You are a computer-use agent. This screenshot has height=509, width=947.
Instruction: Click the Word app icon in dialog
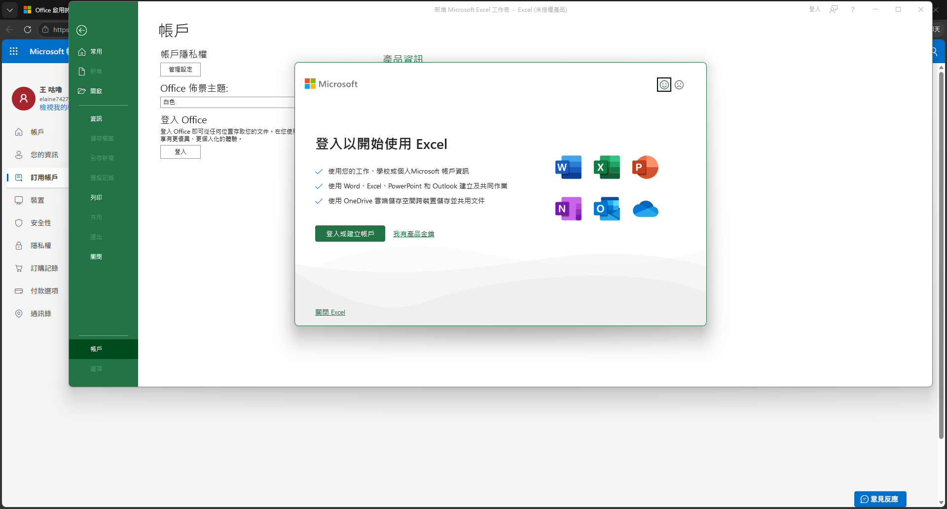point(568,167)
